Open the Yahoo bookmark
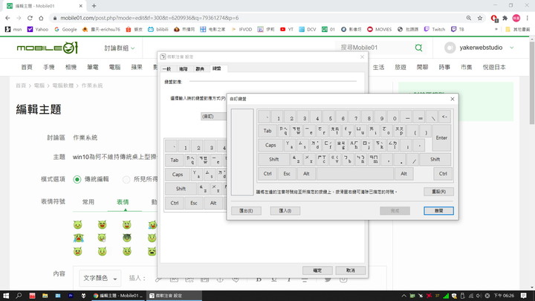Screen dimensions: 535x301 tap(38, 29)
